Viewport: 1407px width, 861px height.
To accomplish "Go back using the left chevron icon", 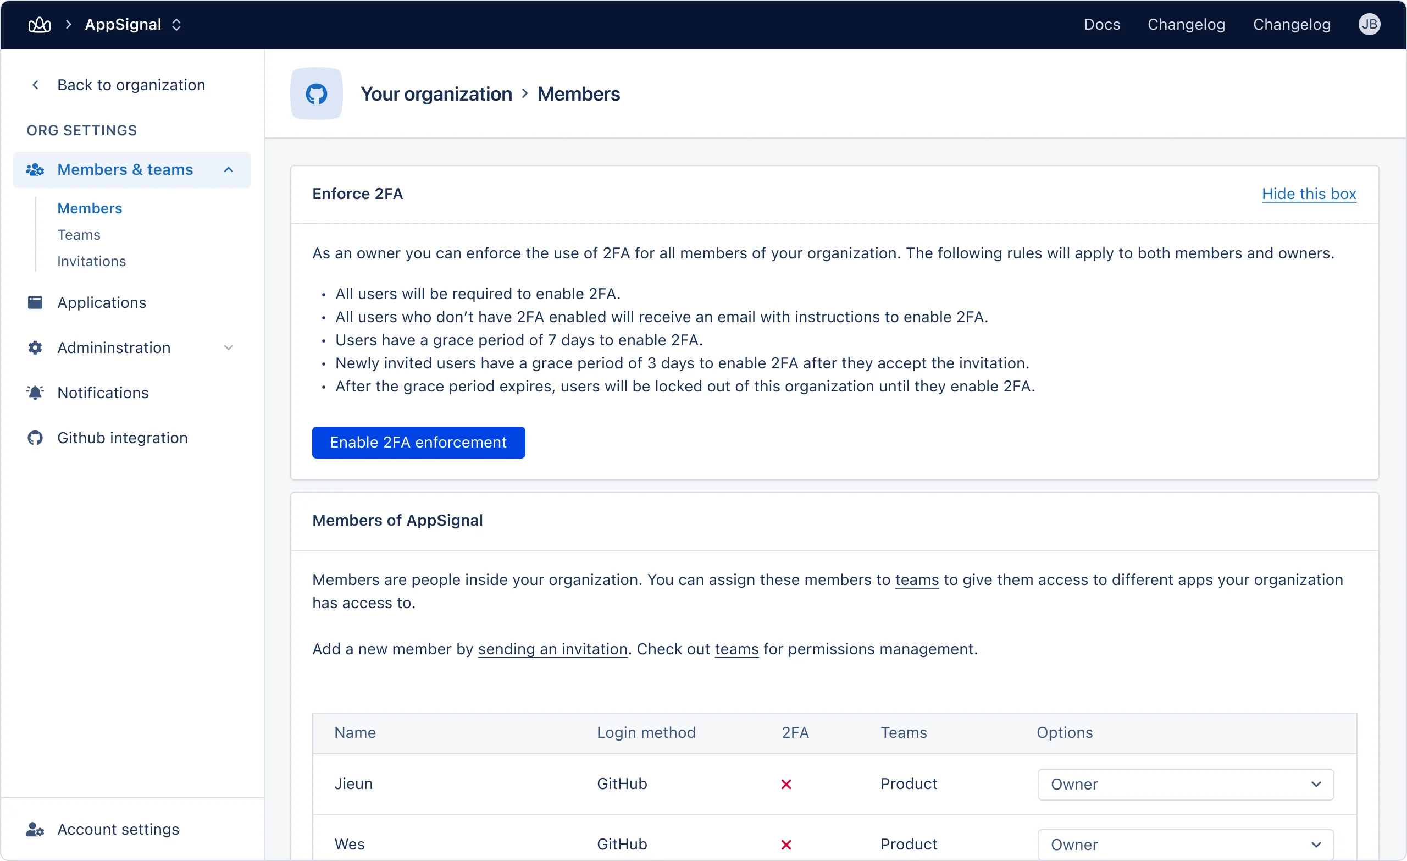I will click(x=35, y=85).
